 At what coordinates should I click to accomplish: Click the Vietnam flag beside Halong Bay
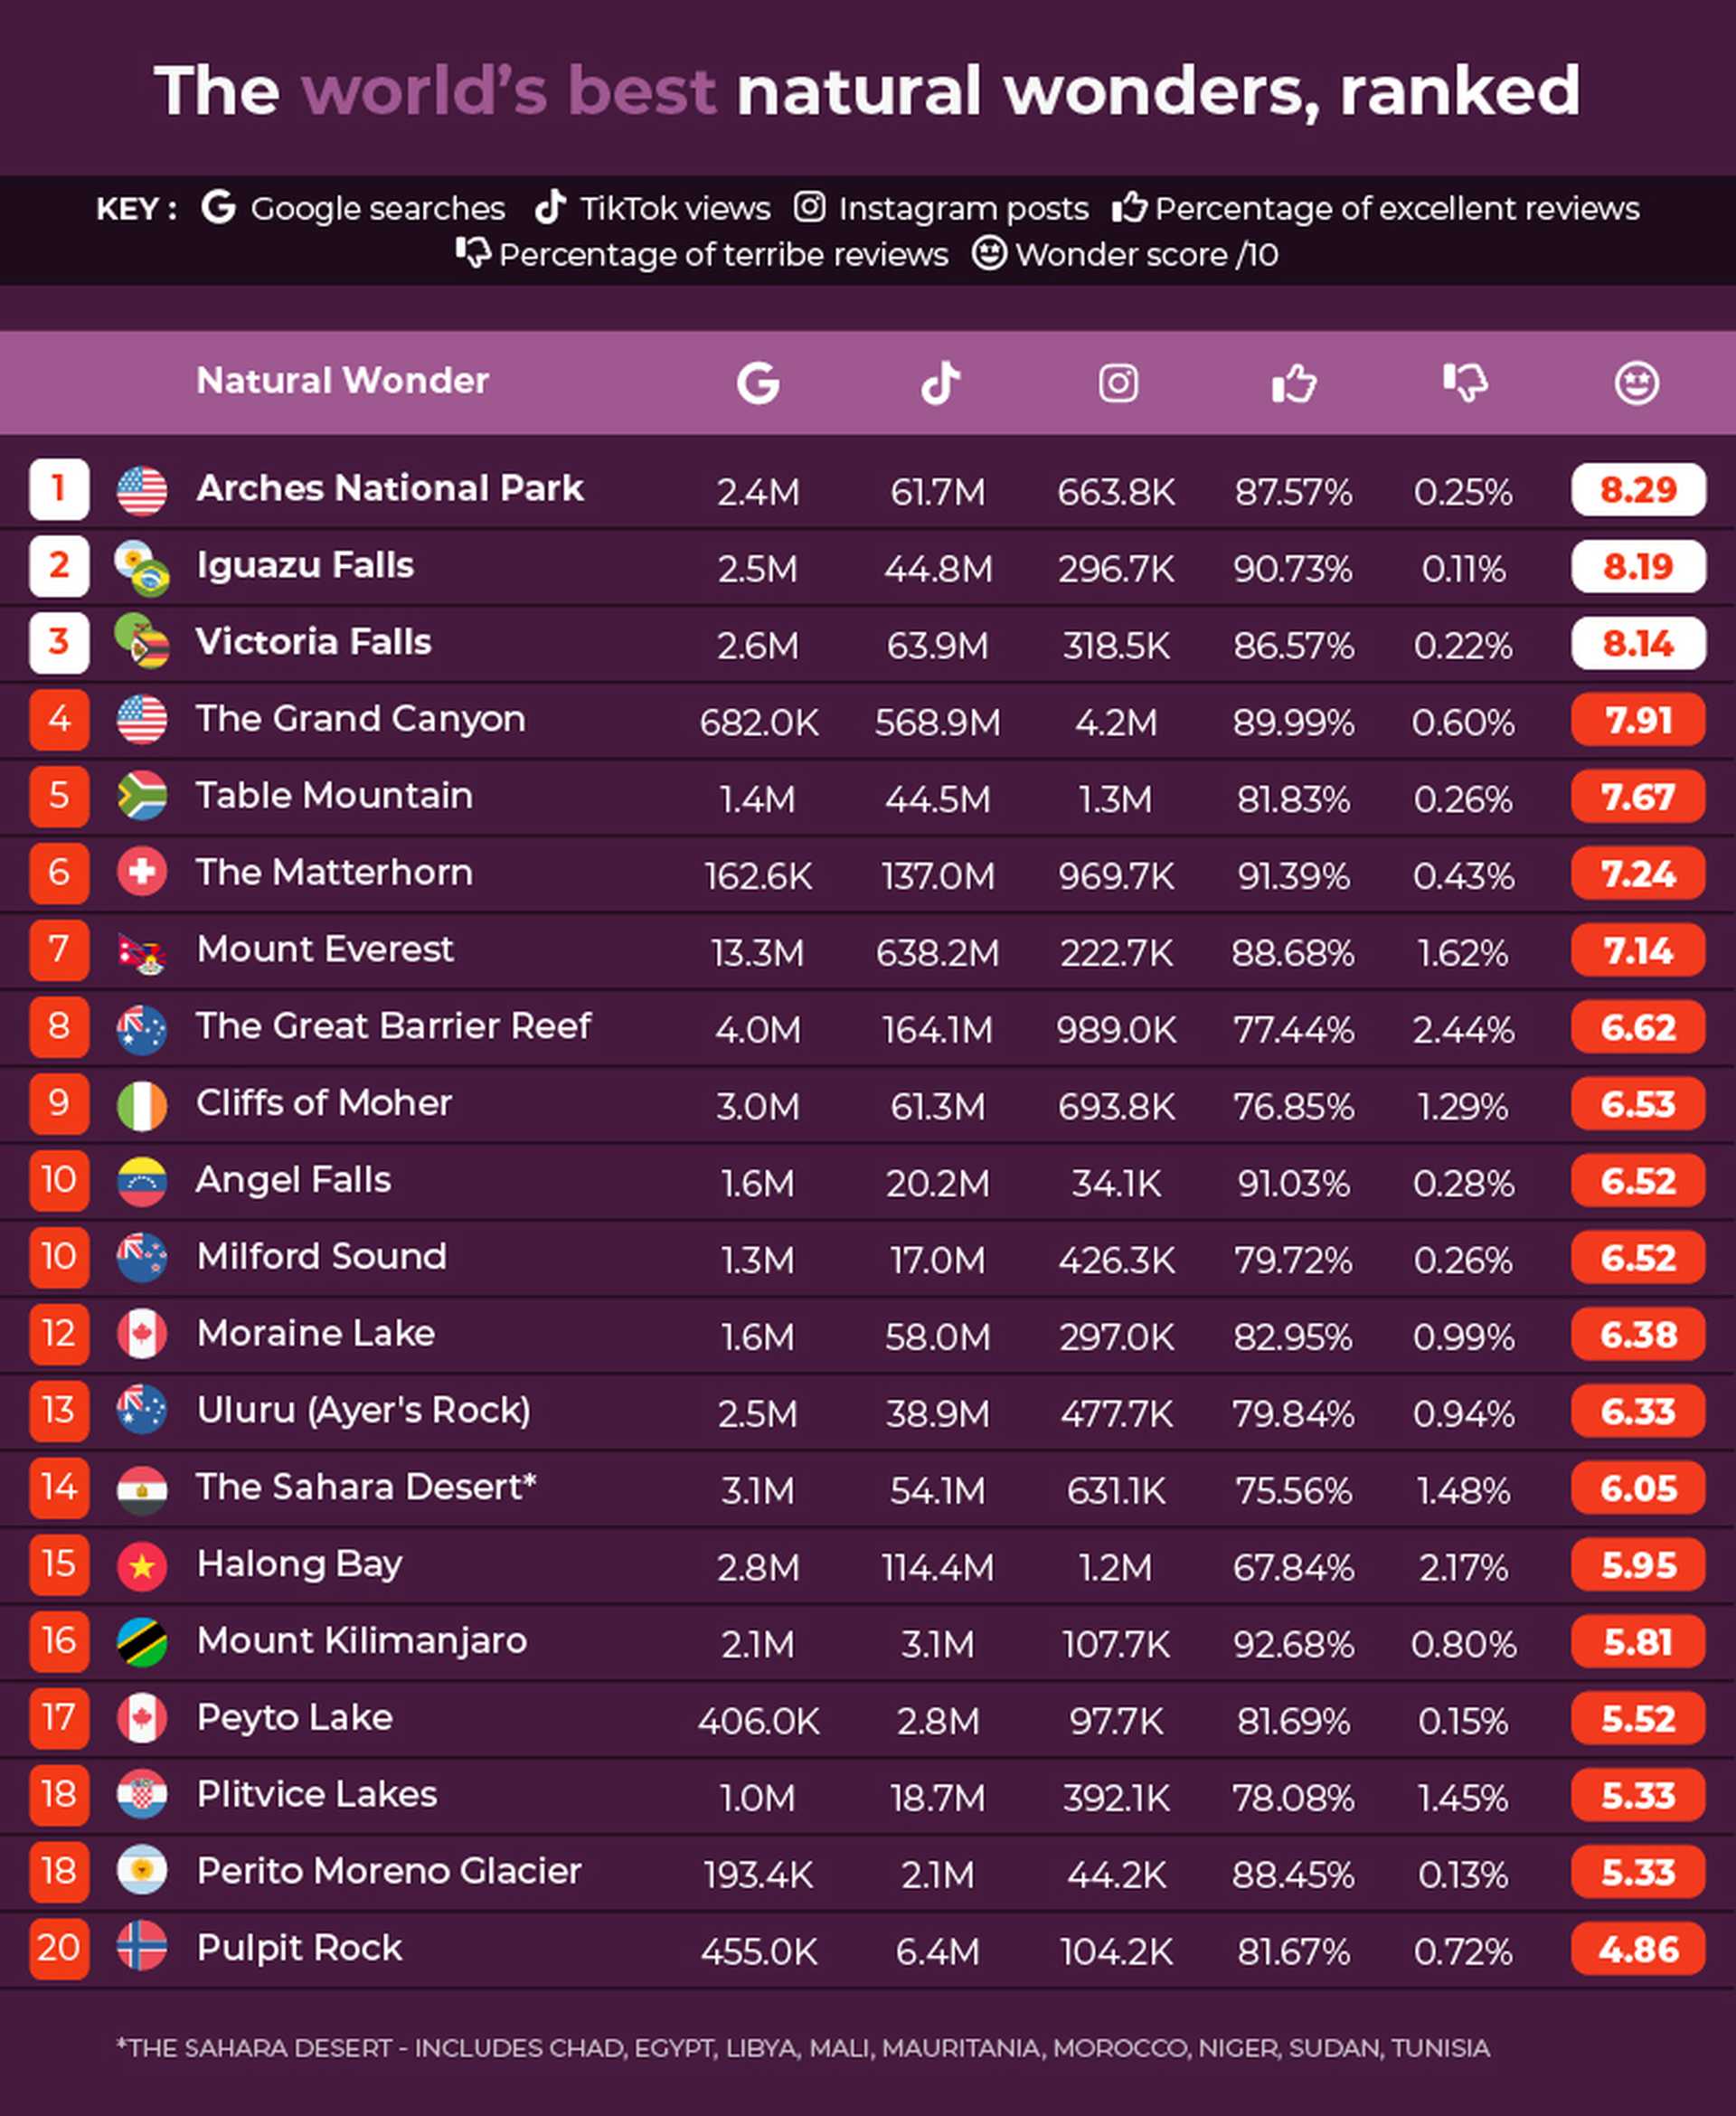[x=142, y=1565]
